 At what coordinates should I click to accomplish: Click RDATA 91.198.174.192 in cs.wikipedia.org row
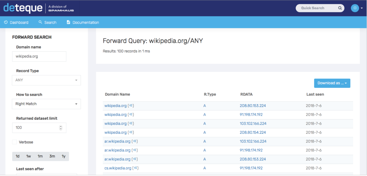(251, 168)
